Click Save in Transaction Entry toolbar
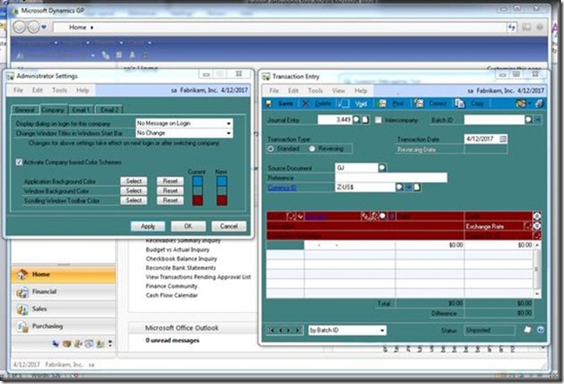Viewport: 564px width, 384px height. (279, 104)
